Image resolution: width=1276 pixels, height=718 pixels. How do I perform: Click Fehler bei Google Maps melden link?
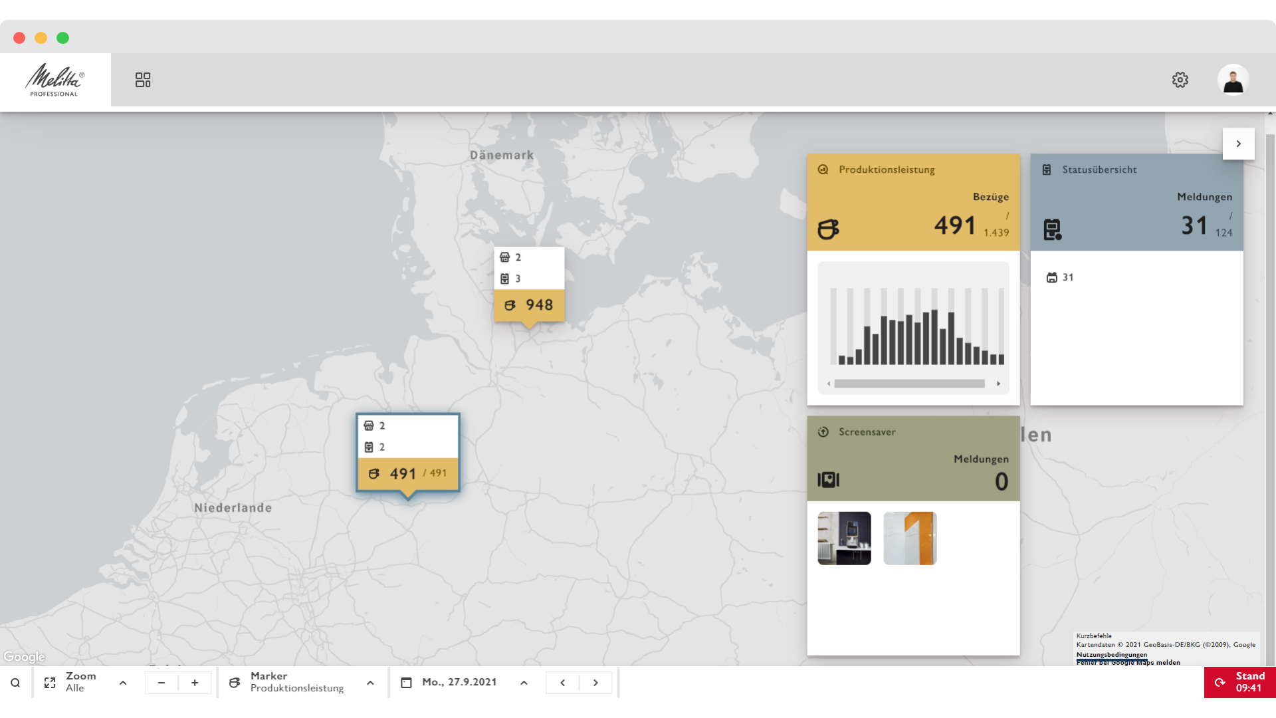(1128, 662)
